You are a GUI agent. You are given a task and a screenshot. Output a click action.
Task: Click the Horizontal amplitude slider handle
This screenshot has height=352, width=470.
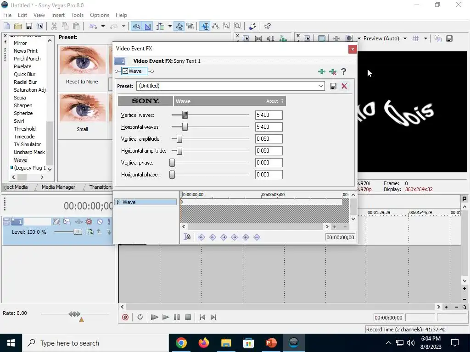click(179, 150)
